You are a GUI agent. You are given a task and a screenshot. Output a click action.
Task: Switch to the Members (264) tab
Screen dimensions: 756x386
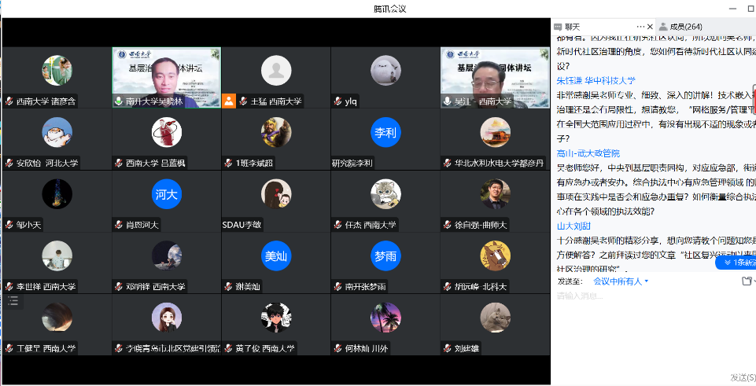click(680, 27)
